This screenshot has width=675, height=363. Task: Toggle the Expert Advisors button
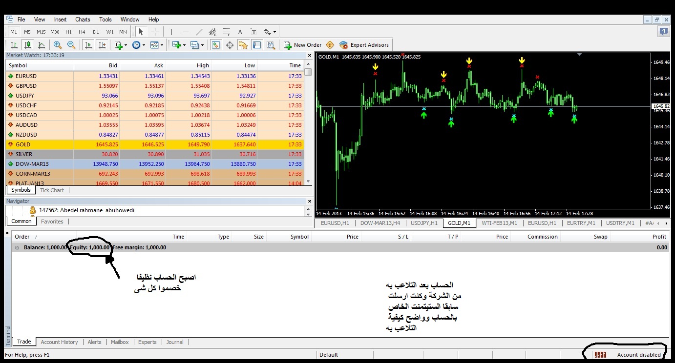point(364,45)
